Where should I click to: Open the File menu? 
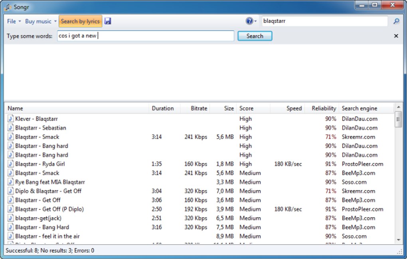[x=14, y=21]
